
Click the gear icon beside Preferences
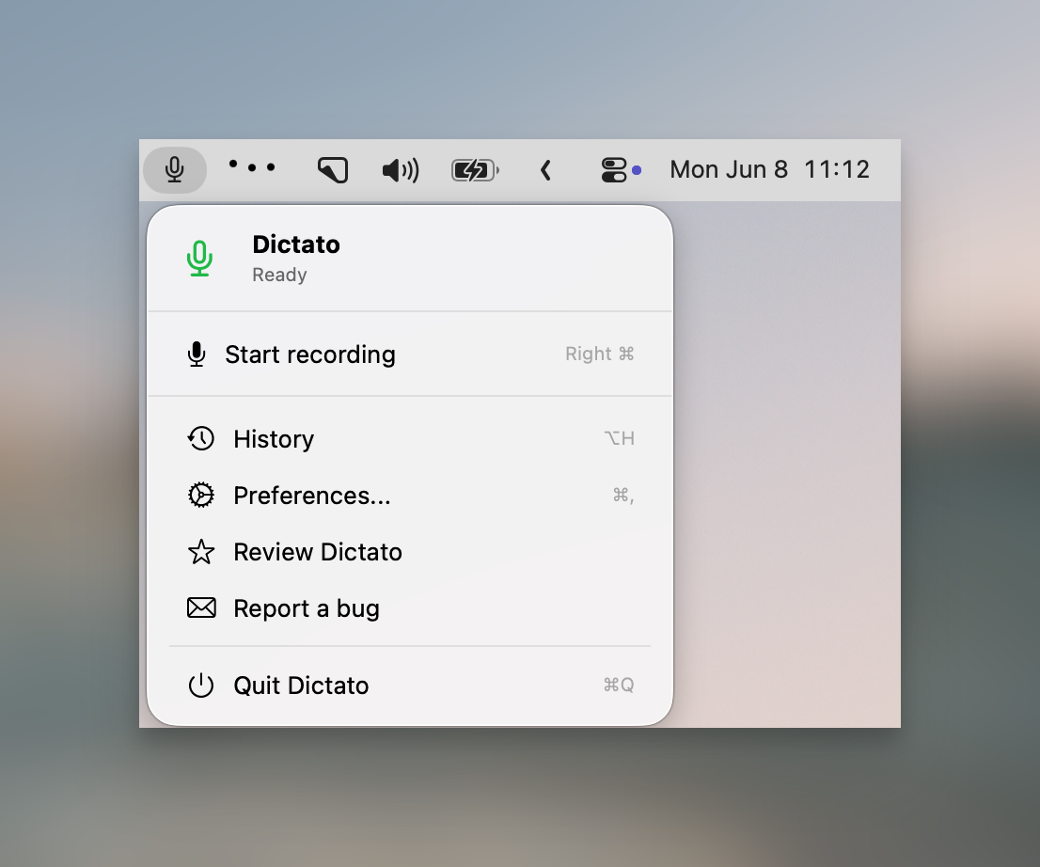201,496
